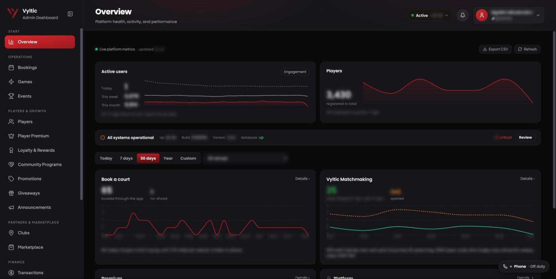Click the Events trophy icon
The image size is (556, 279).
[11, 96]
